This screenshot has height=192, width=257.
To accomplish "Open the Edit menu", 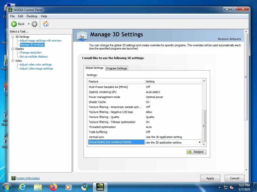I will [21, 16].
